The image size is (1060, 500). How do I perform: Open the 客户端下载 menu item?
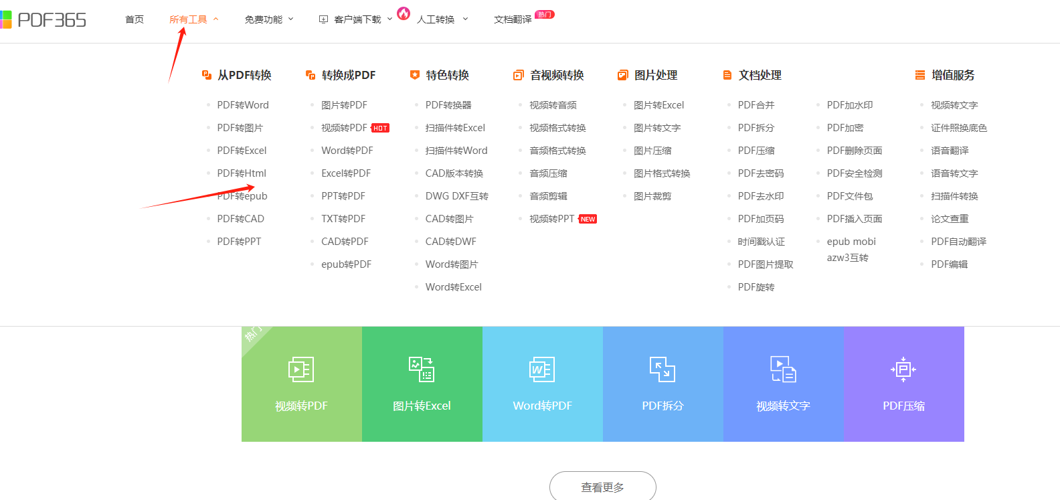(357, 19)
